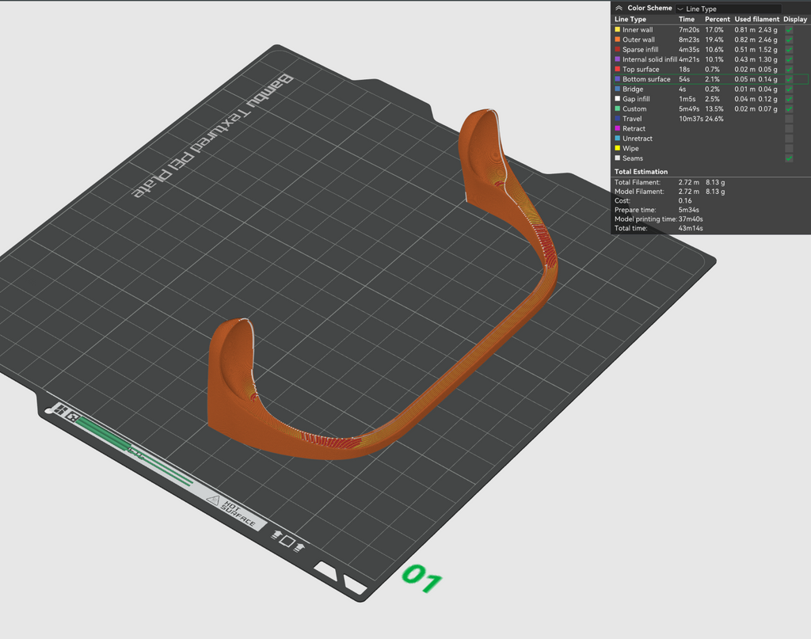The image size is (811, 639).
Task: Toggle Outer wall display checkbox
Action: (x=789, y=40)
